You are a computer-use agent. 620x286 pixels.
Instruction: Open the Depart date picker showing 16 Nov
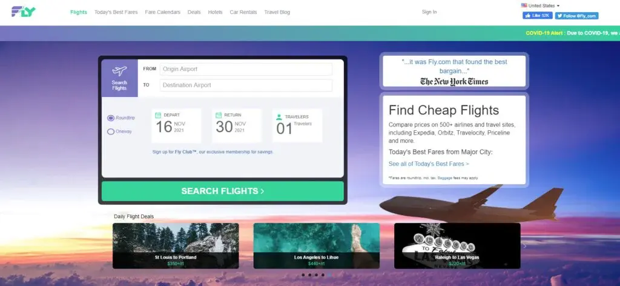tap(176, 125)
